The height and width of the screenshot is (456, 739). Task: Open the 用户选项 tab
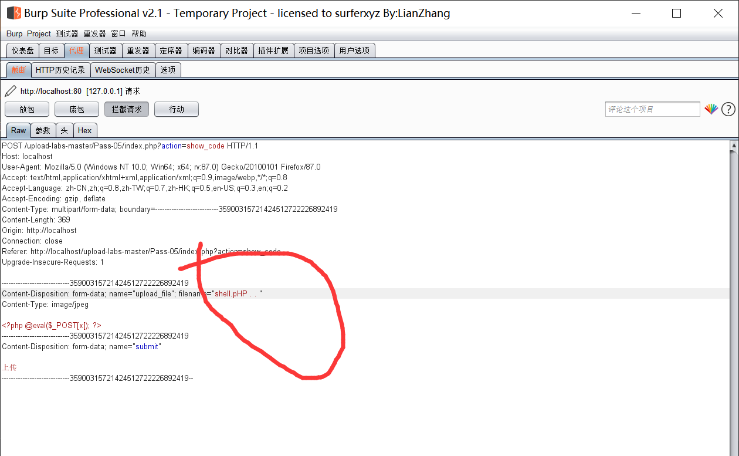click(354, 50)
